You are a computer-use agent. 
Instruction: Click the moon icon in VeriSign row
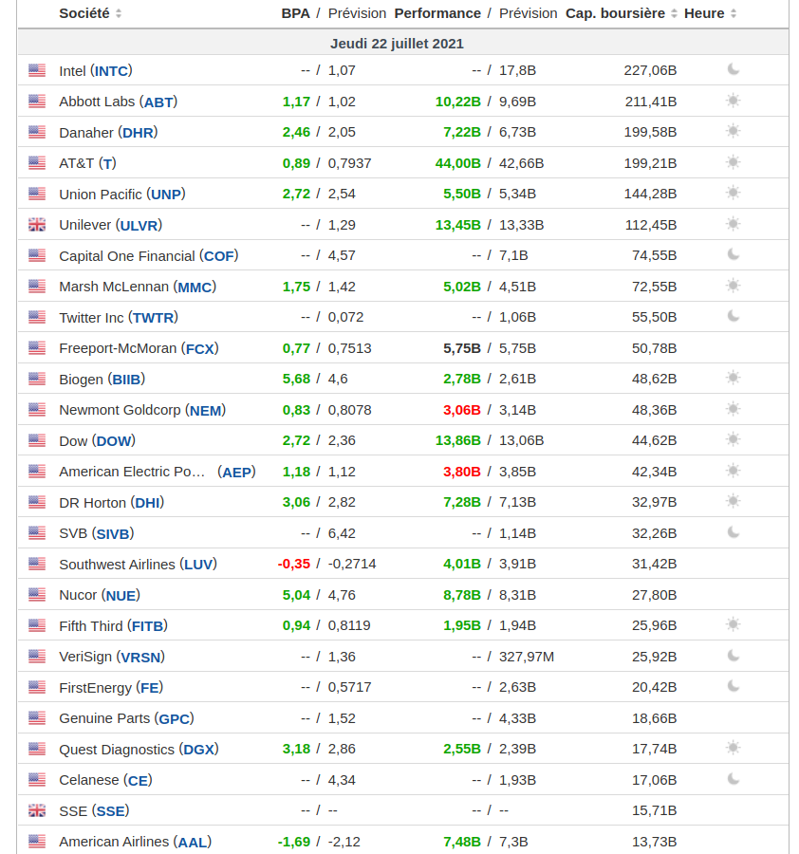tap(733, 656)
